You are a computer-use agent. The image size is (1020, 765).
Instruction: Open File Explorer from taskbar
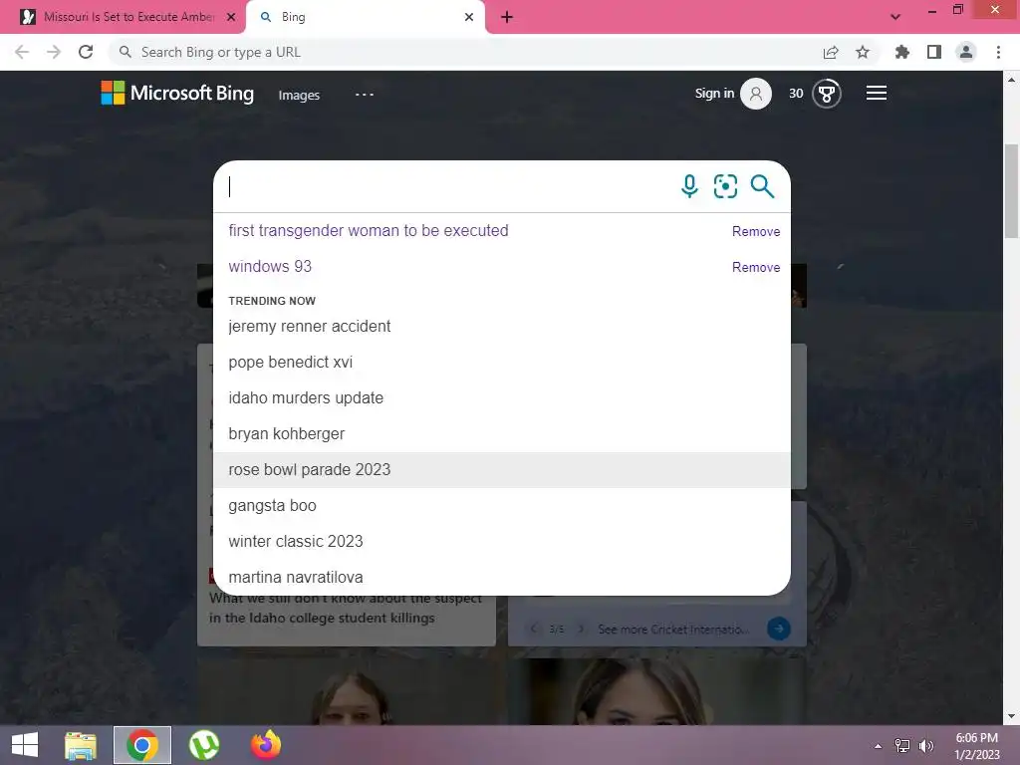pyautogui.click(x=81, y=745)
